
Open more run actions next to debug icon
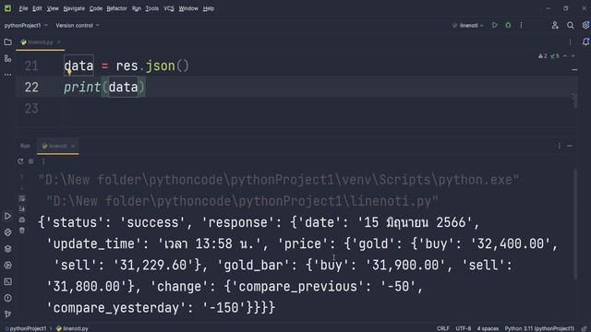pyautogui.click(x=521, y=25)
